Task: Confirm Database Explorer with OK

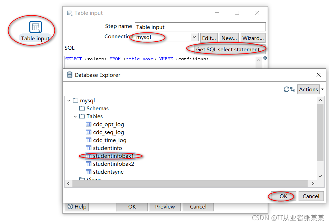Action: pyautogui.click(x=283, y=196)
